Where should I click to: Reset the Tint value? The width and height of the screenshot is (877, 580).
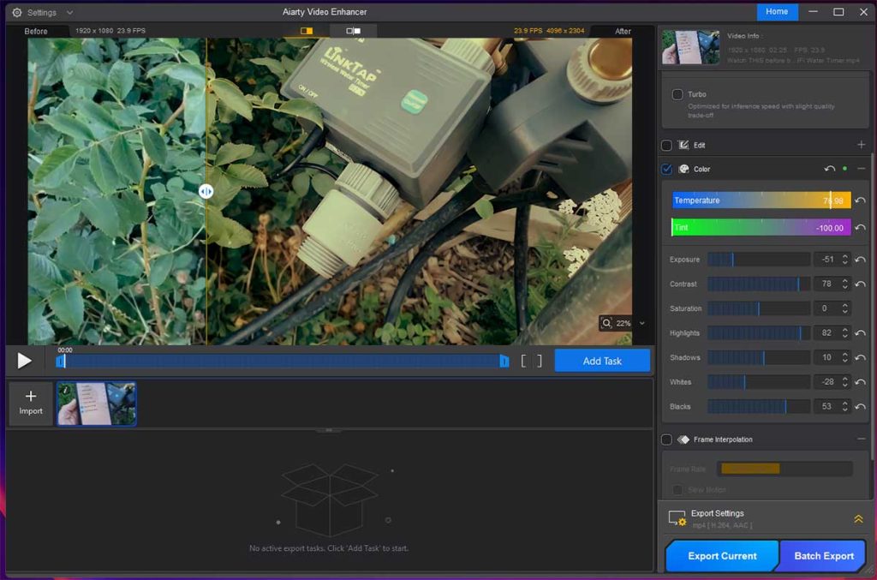860,228
